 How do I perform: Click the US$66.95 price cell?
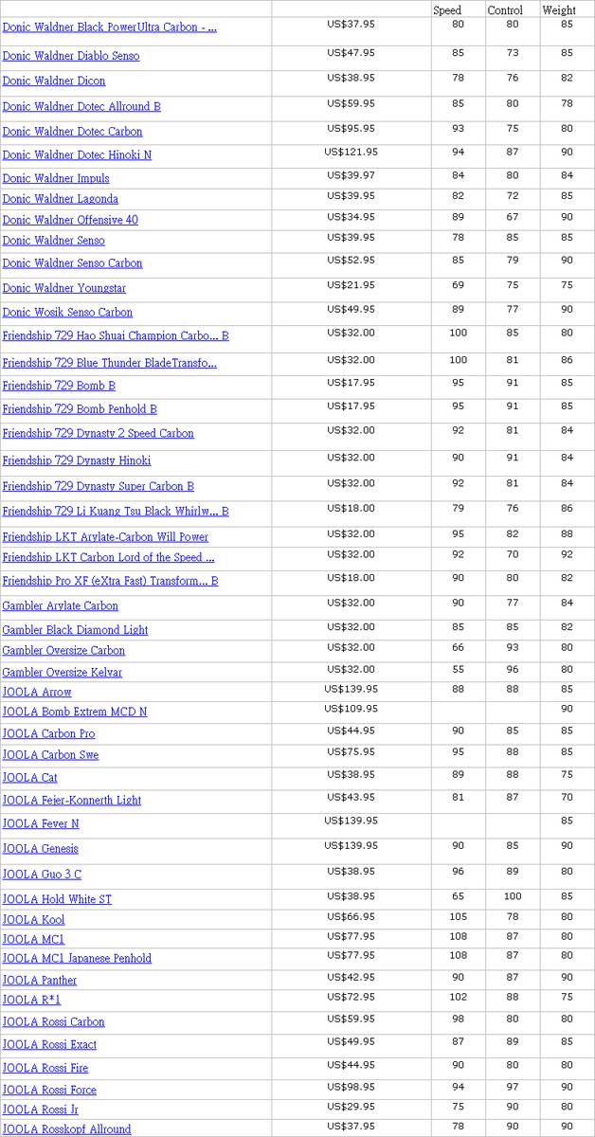(351, 917)
